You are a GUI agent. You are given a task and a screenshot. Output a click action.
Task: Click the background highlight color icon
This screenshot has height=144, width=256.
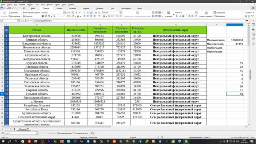click(x=73, y=16)
